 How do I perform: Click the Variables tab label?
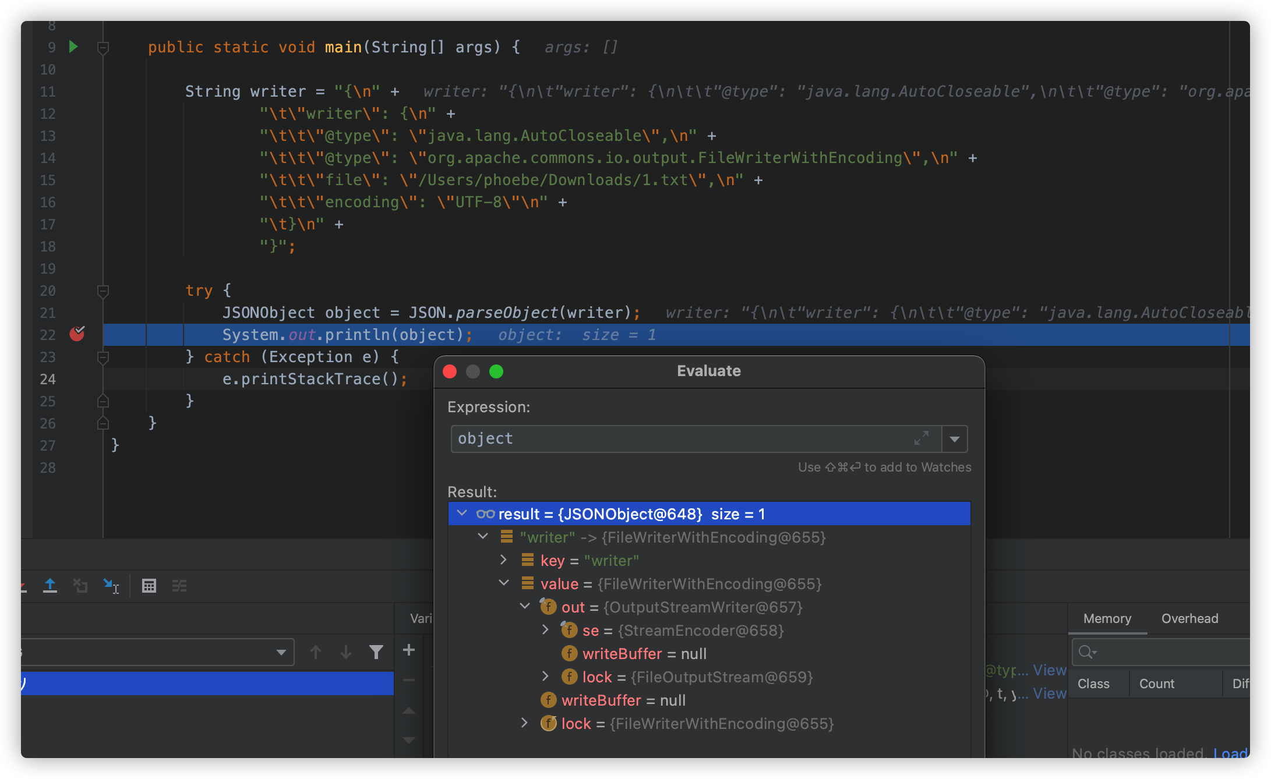[421, 618]
